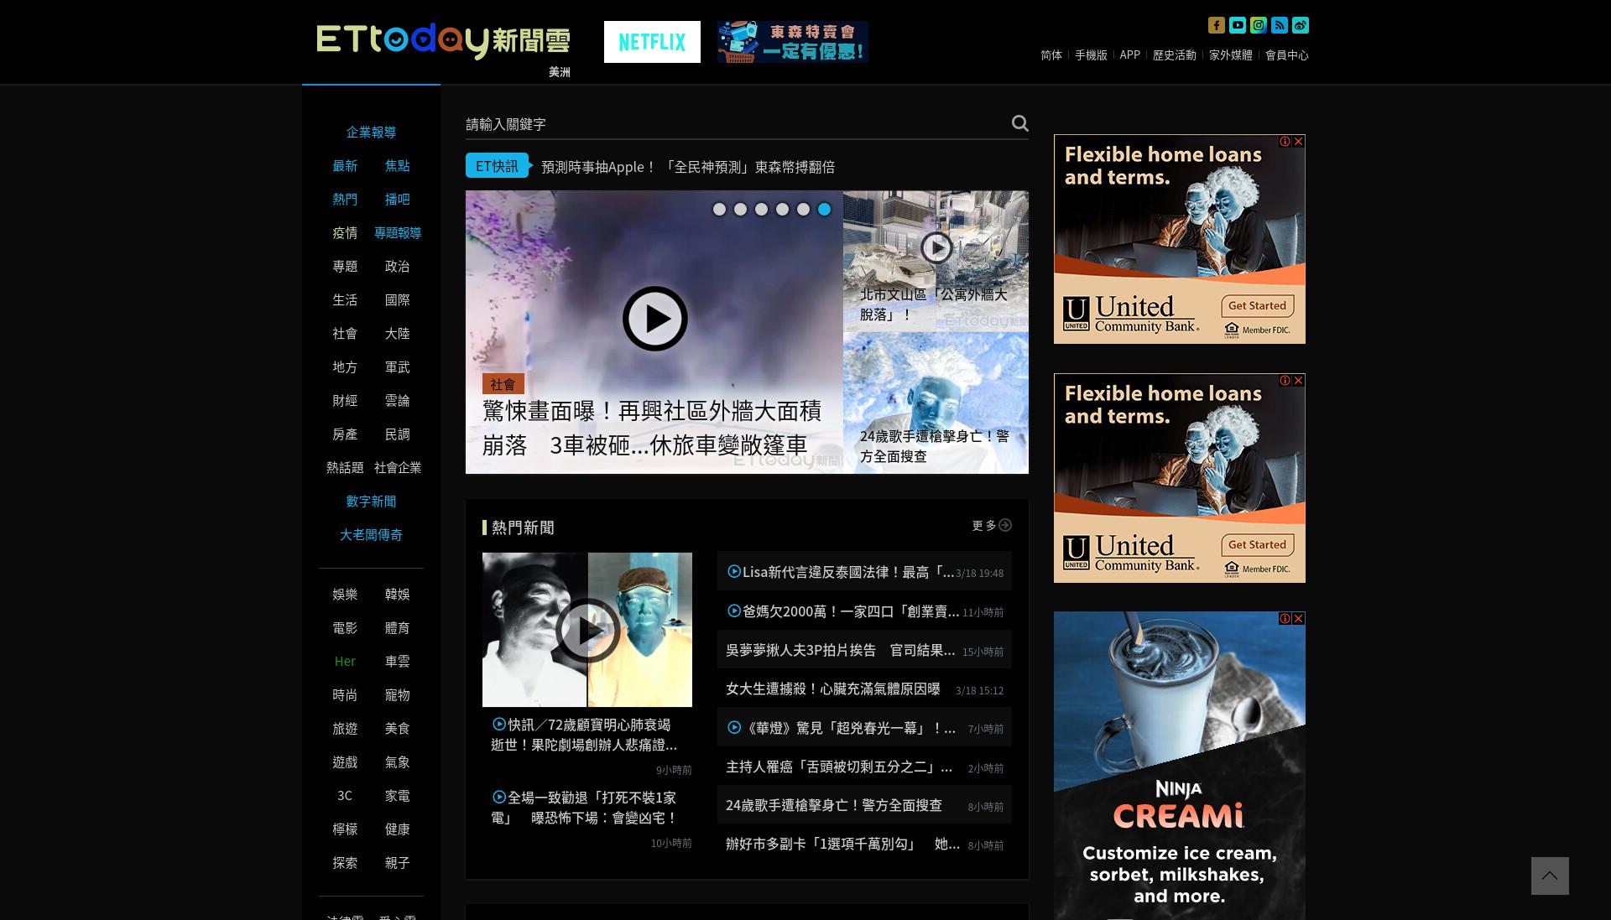Open 《華燈》驚見「超兇春光一幕」 headline
The width and height of the screenshot is (1611, 920).
coord(849,728)
